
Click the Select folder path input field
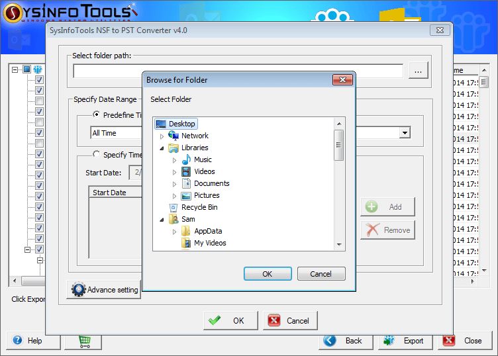pyautogui.click(x=238, y=71)
